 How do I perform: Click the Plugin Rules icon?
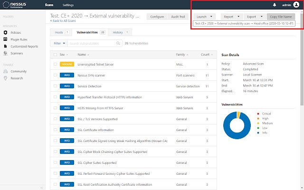tap(5, 39)
